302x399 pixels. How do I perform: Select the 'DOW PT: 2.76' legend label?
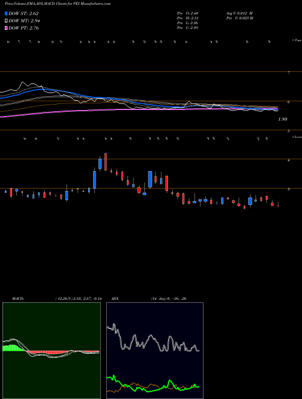click(x=24, y=28)
